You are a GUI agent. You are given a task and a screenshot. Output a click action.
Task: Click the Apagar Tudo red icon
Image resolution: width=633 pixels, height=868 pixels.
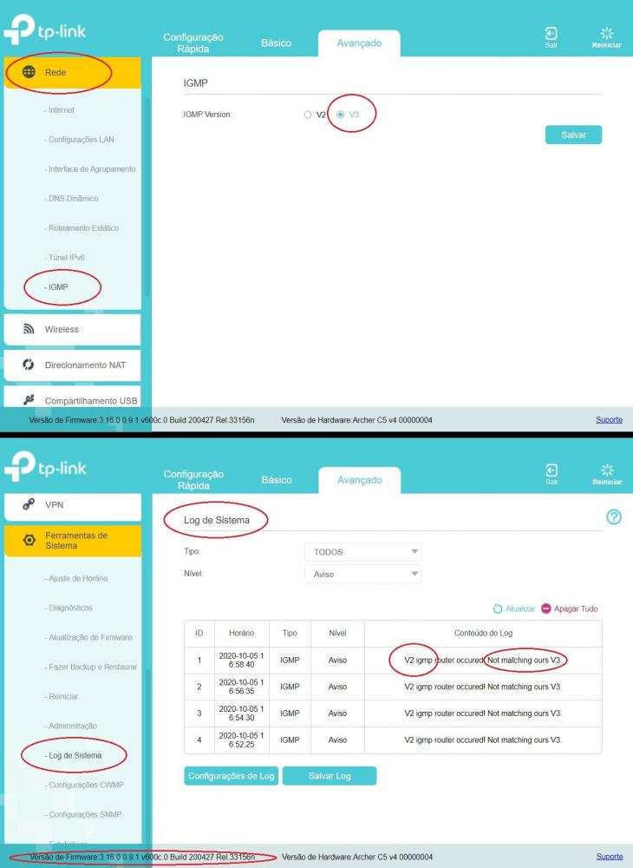(x=546, y=608)
